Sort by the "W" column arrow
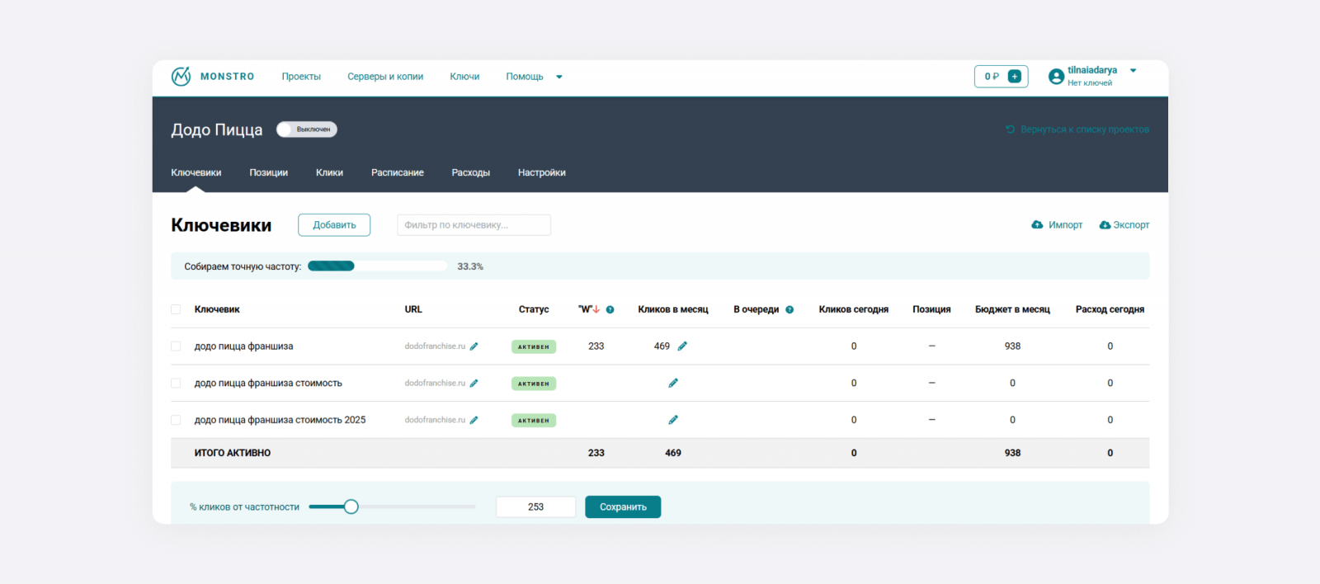Screen dimensions: 1320x584 pyautogui.click(x=596, y=310)
